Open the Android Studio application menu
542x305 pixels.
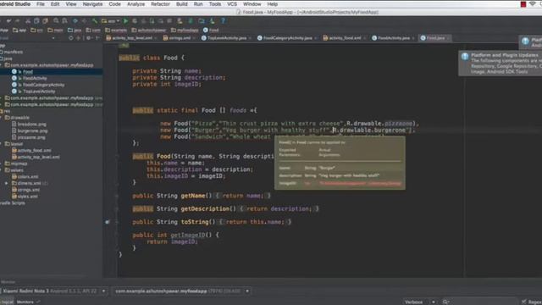tap(15, 4)
